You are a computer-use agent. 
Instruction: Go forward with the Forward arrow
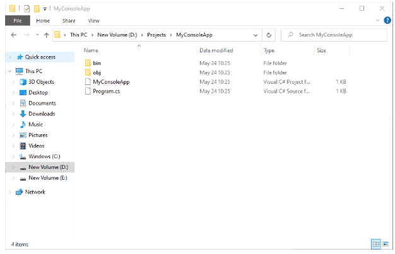click(x=27, y=35)
